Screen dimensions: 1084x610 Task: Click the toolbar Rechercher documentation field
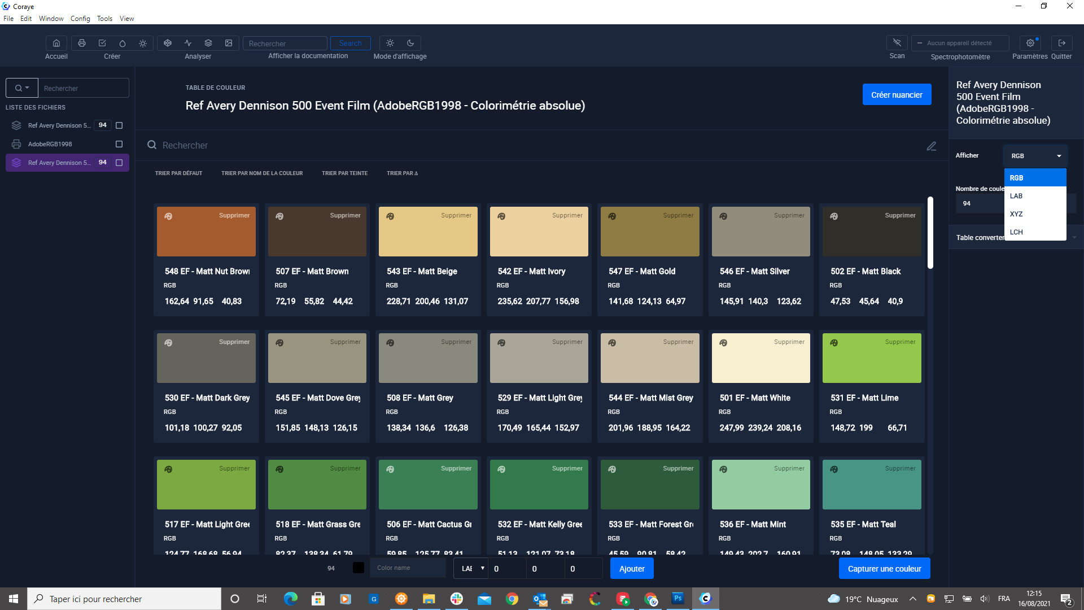click(x=285, y=43)
